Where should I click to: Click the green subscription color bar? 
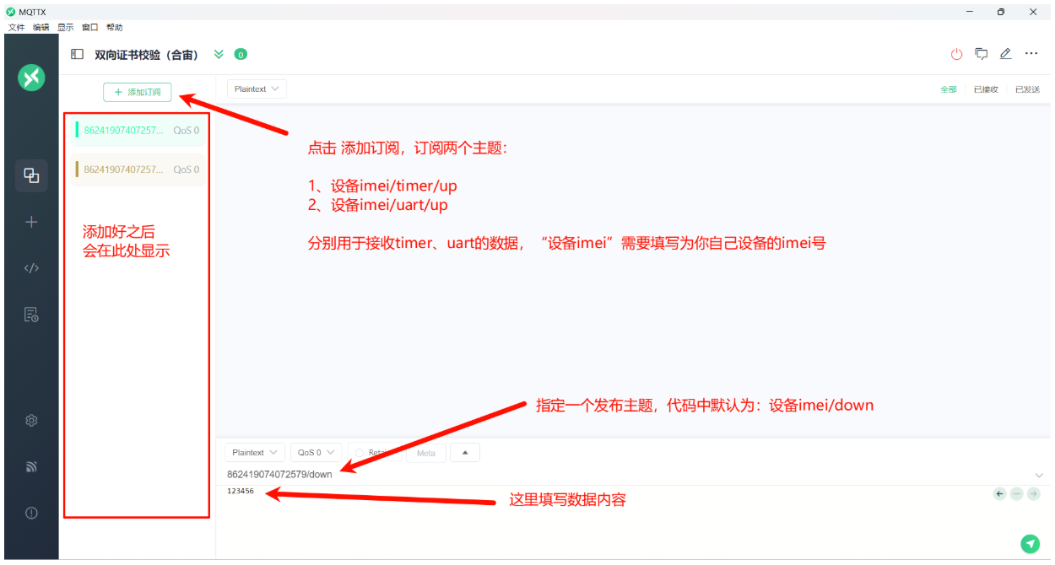[77, 130]
